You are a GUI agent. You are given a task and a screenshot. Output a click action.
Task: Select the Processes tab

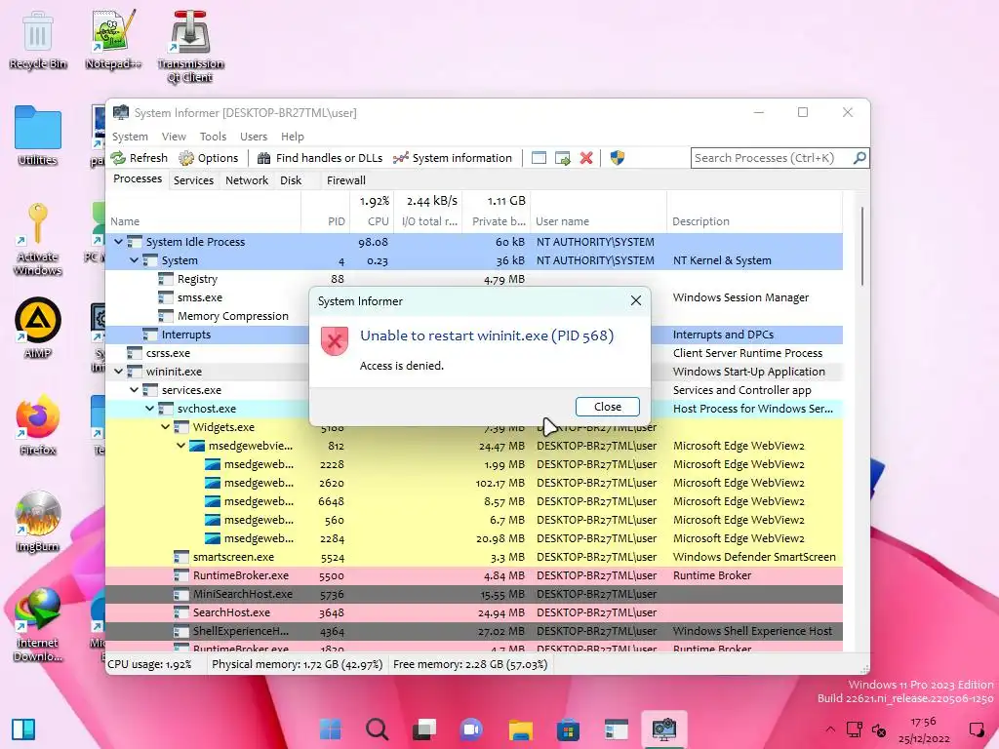[138, 179]
